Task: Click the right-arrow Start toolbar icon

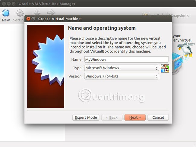Action: coord(51,12)
